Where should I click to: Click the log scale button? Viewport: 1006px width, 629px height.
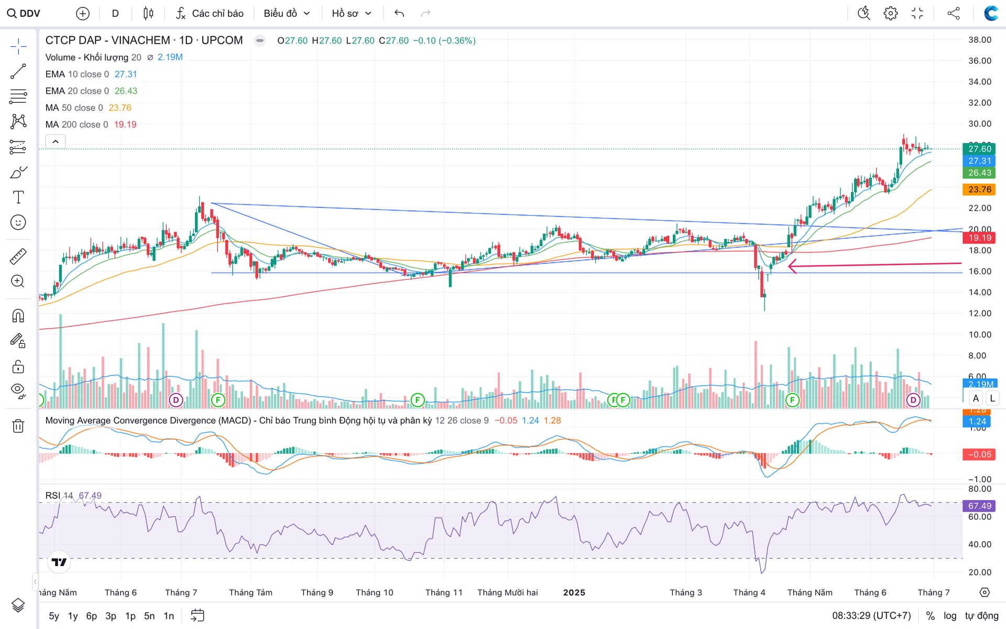coord(950,616)
